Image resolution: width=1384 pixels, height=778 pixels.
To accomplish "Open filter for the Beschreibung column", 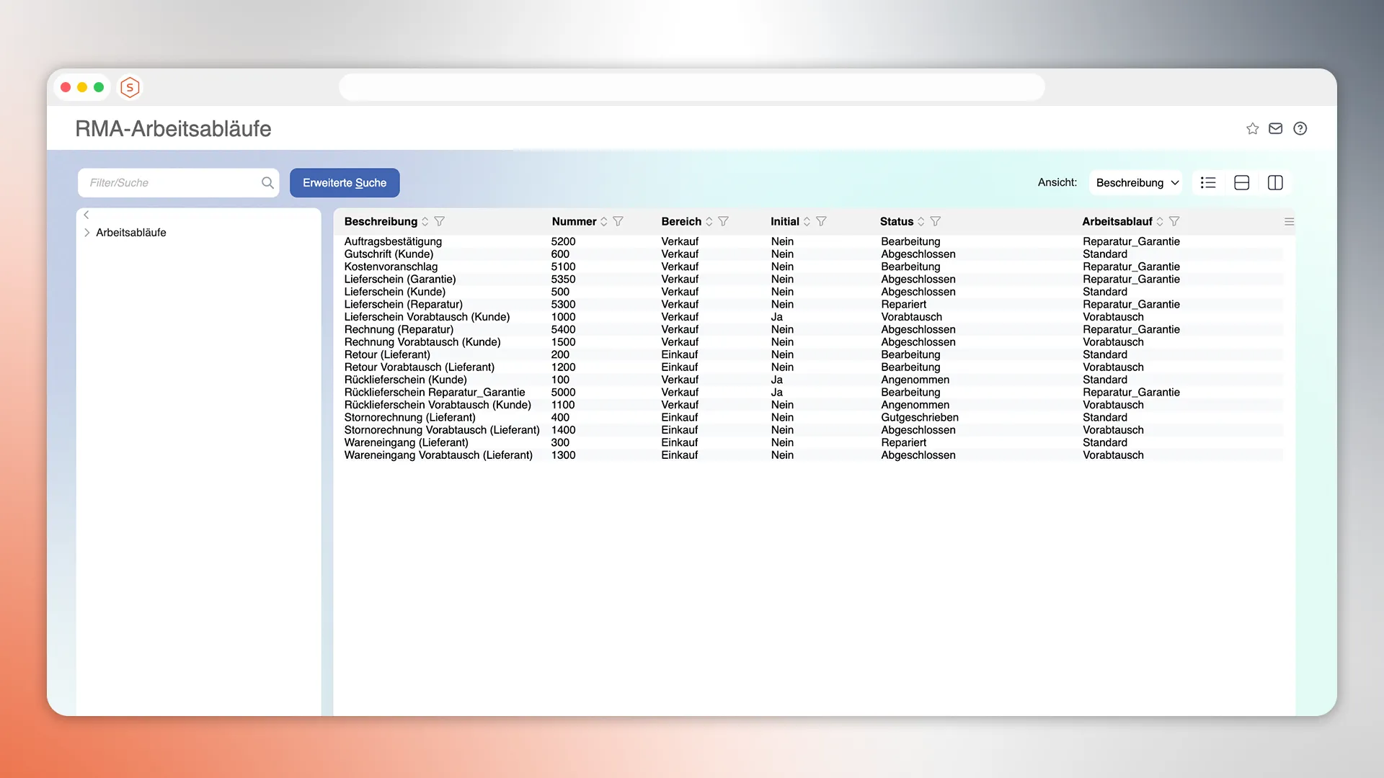I will [440, 222].
